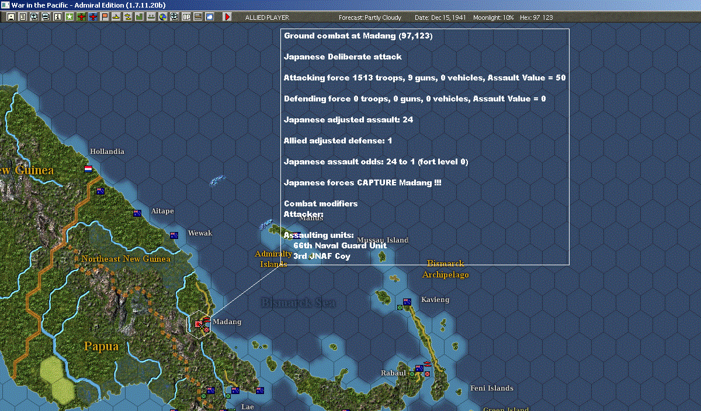
Task: Click the Australian flag at Kavieng
Action: tap(407, 302)
